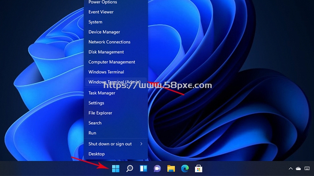This screenshot has height=176, width=314.
Task: Open Event Viewer from the menu
Action: click(x=116, y=12)
